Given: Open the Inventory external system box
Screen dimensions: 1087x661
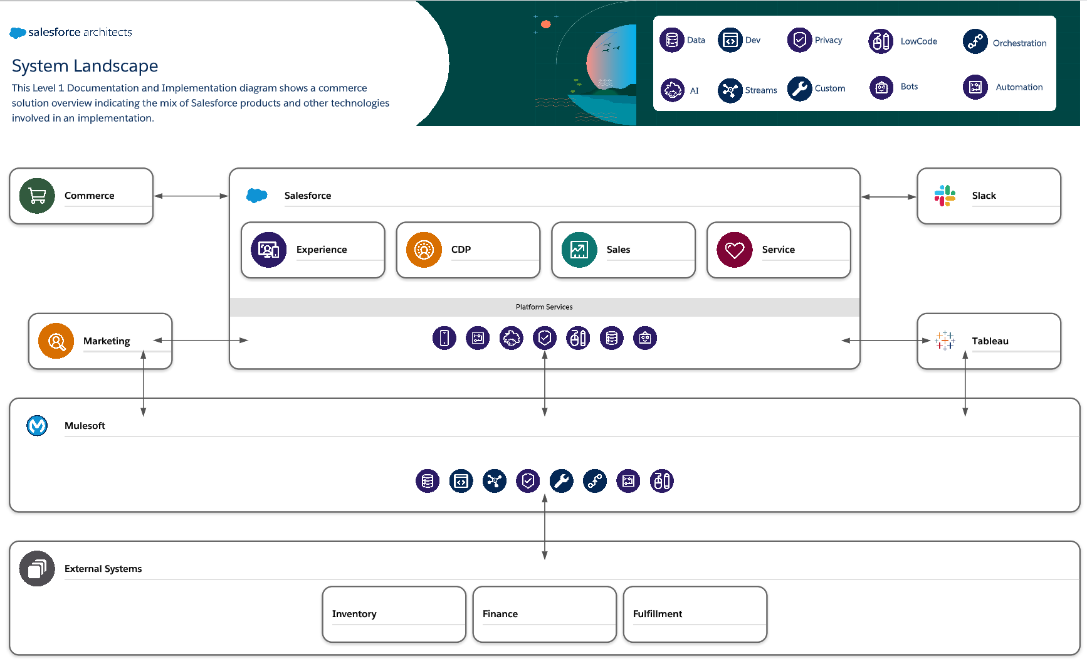Looking at the screenshot, I should (394, 614).
